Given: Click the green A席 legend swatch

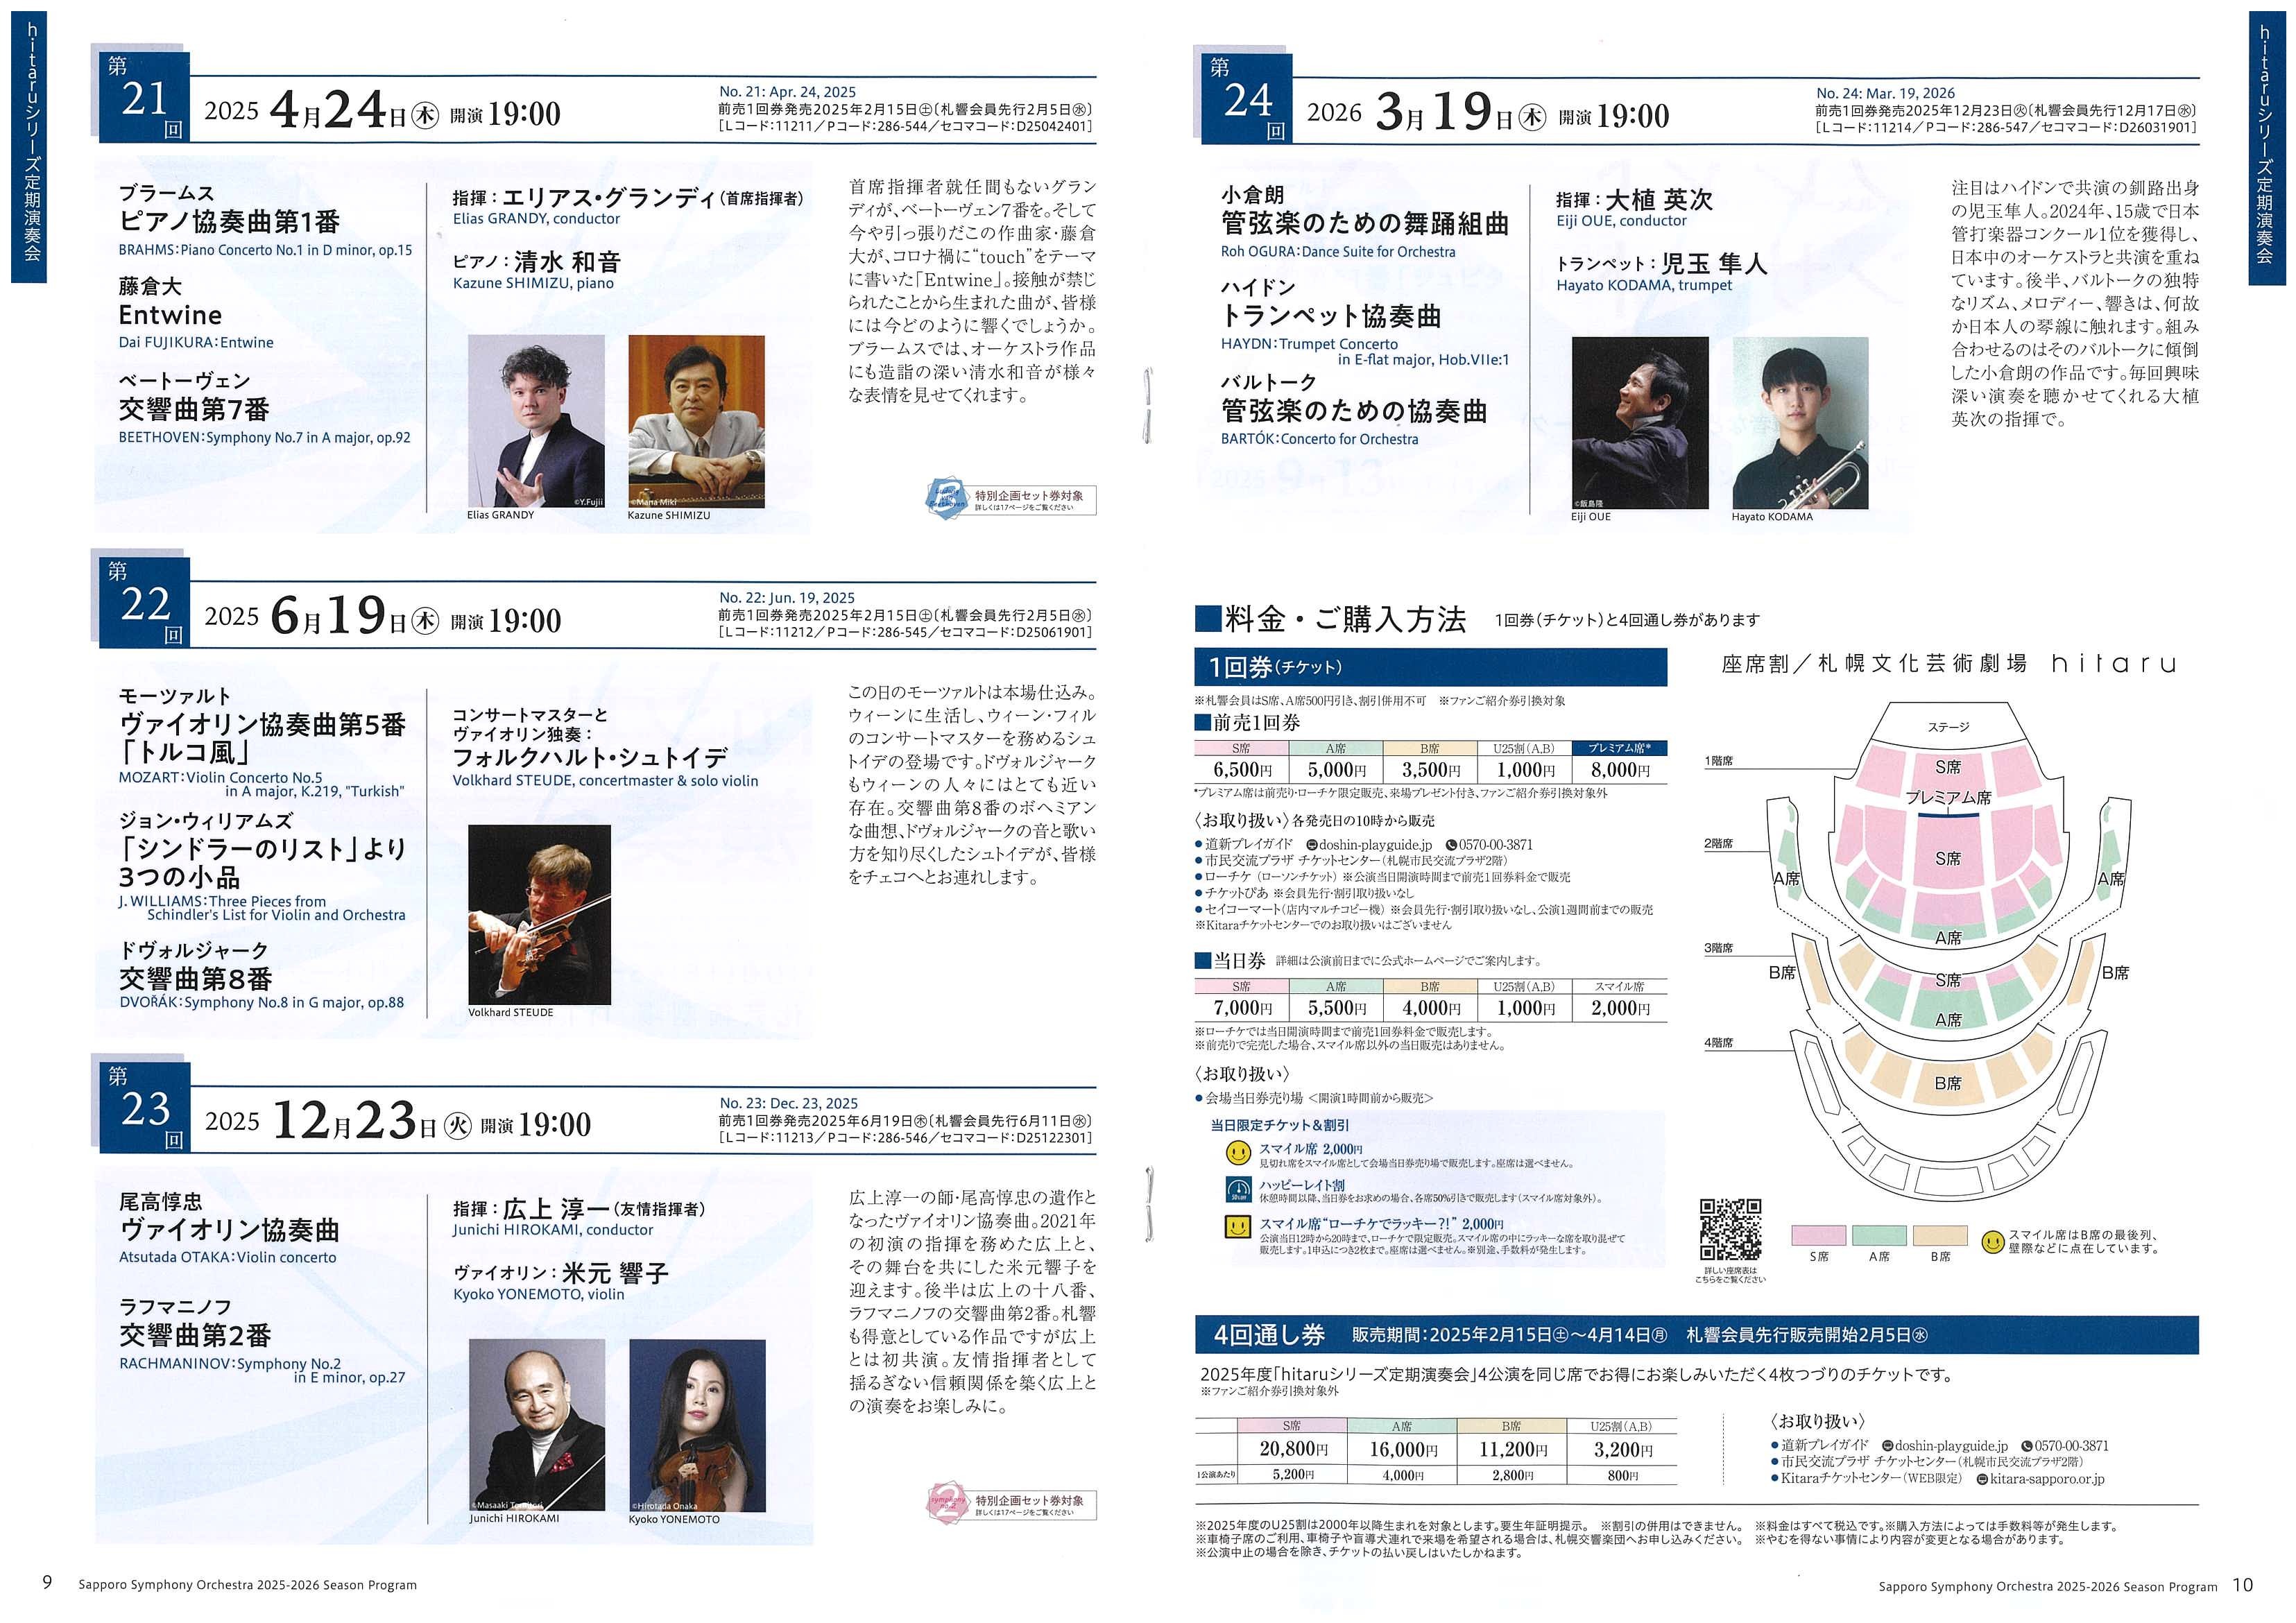Looking at the screenshot, I should (x=1879, y=1236).
